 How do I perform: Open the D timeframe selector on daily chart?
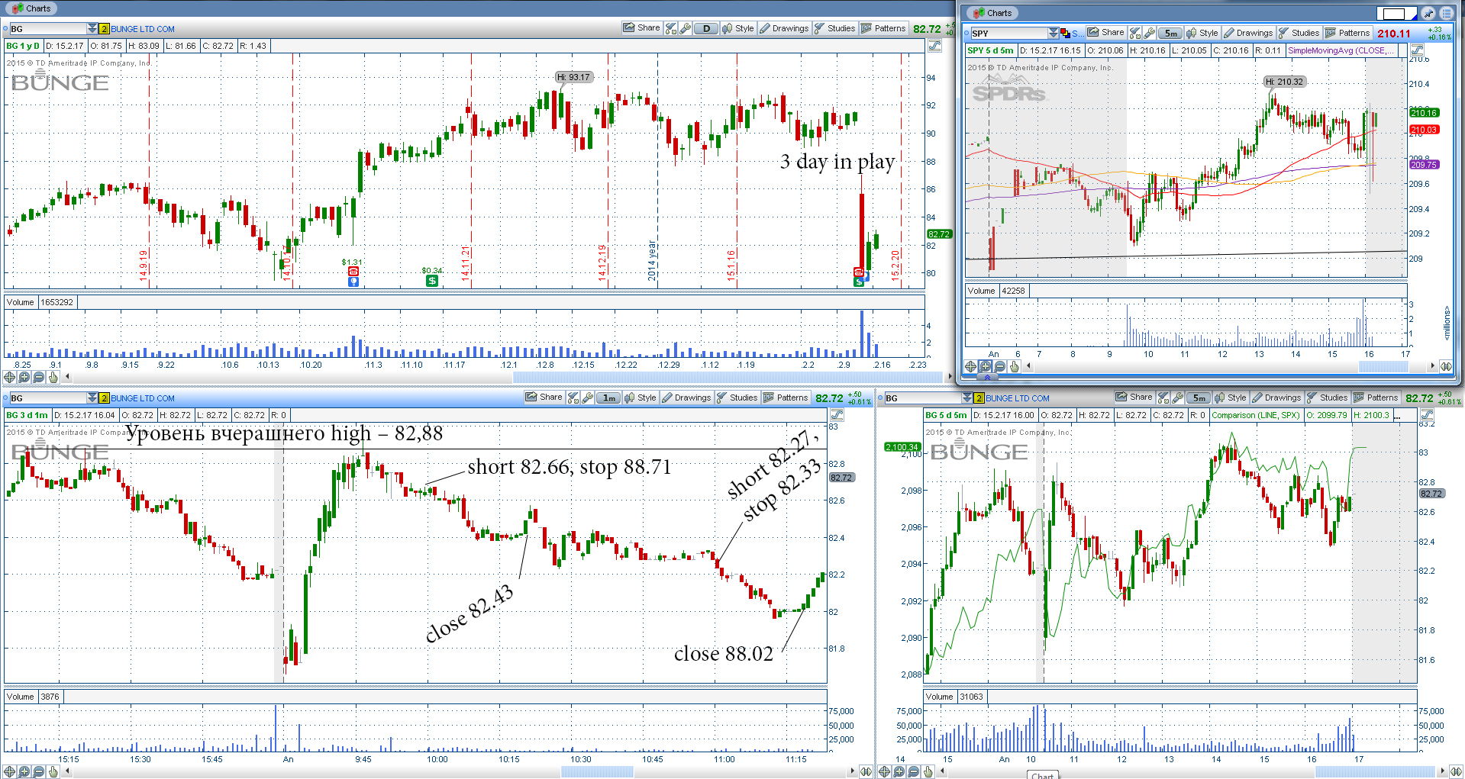[706, 28]
